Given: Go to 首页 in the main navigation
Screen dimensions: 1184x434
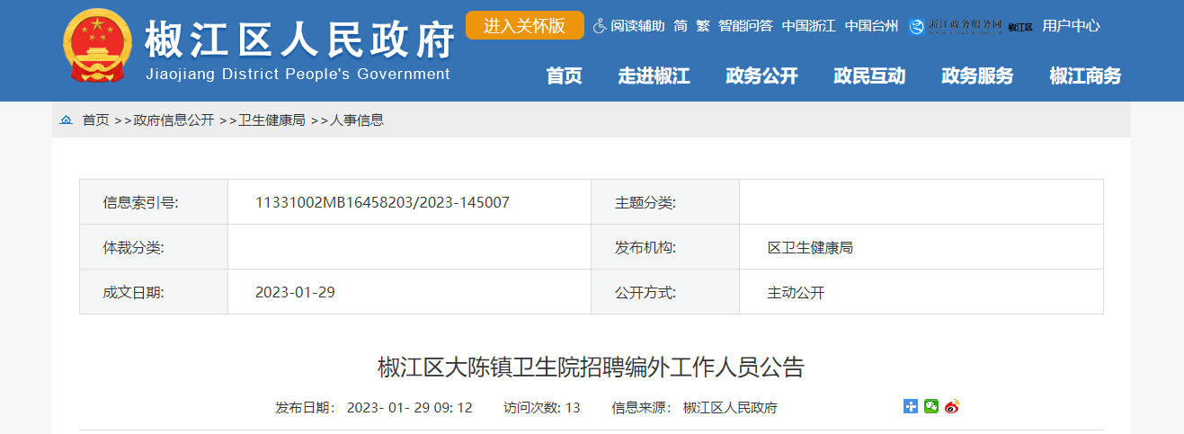Looking at the screenshot, I should (565, 76).
